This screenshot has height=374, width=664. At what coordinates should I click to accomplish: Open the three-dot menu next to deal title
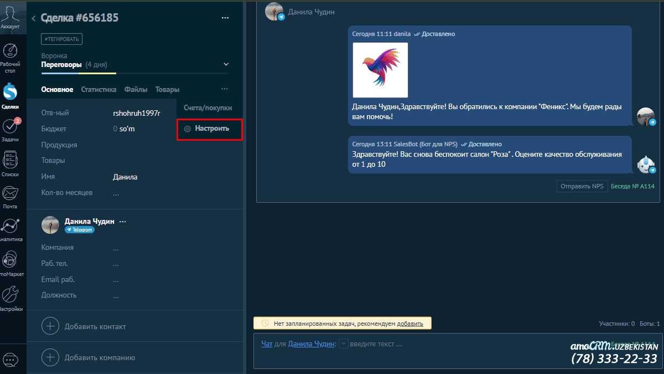(225, 18)
